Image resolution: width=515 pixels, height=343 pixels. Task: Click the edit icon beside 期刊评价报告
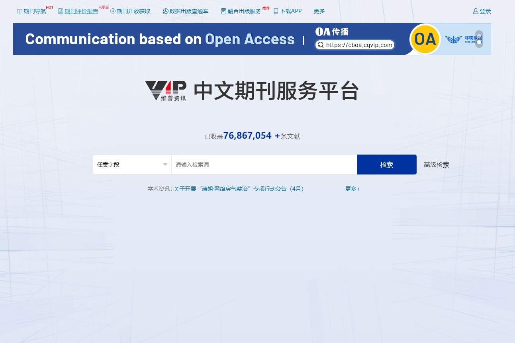pyautogui.click(x=61, y=11)
